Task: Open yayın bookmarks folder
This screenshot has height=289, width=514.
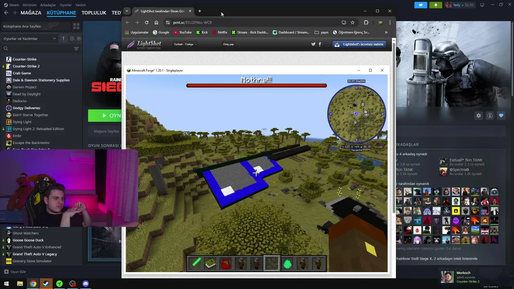Action: tap(321, 32)
